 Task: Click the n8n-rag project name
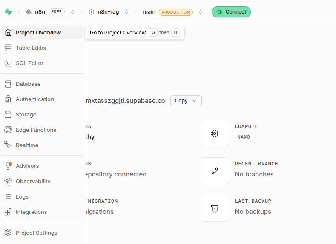point(108,12)
